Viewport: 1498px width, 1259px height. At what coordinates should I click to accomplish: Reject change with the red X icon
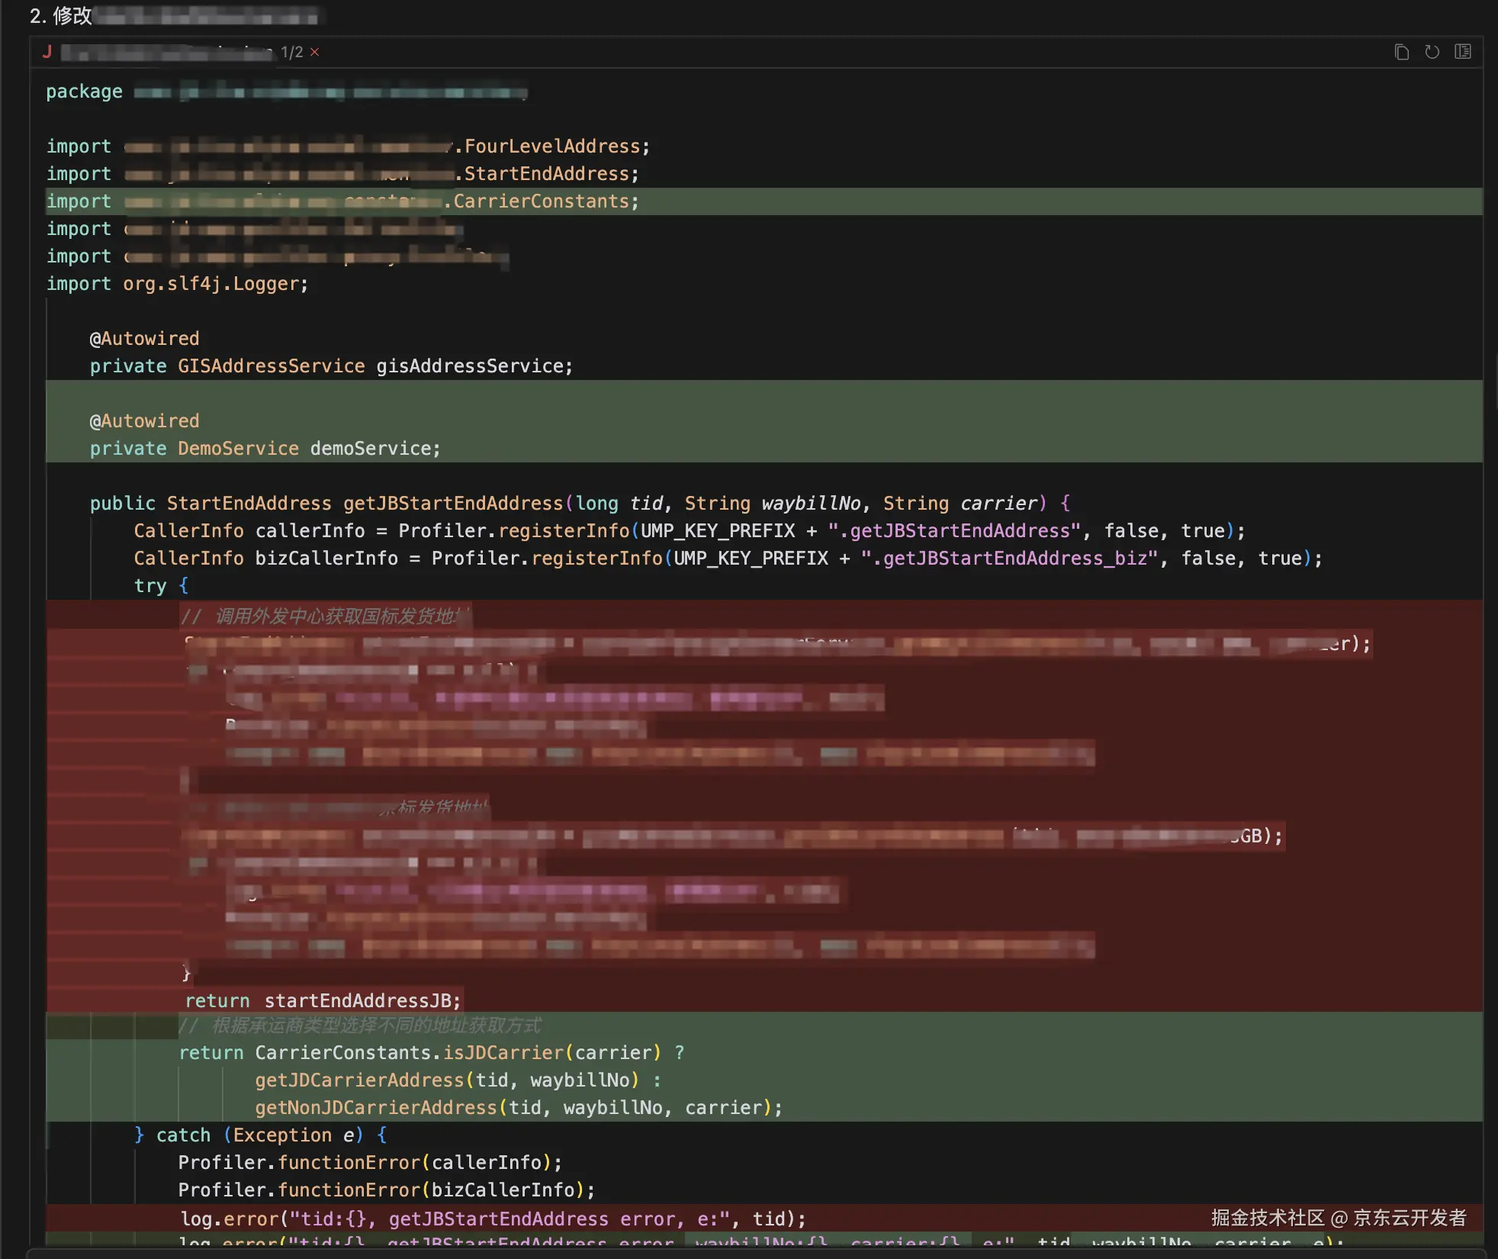[314, 52]
